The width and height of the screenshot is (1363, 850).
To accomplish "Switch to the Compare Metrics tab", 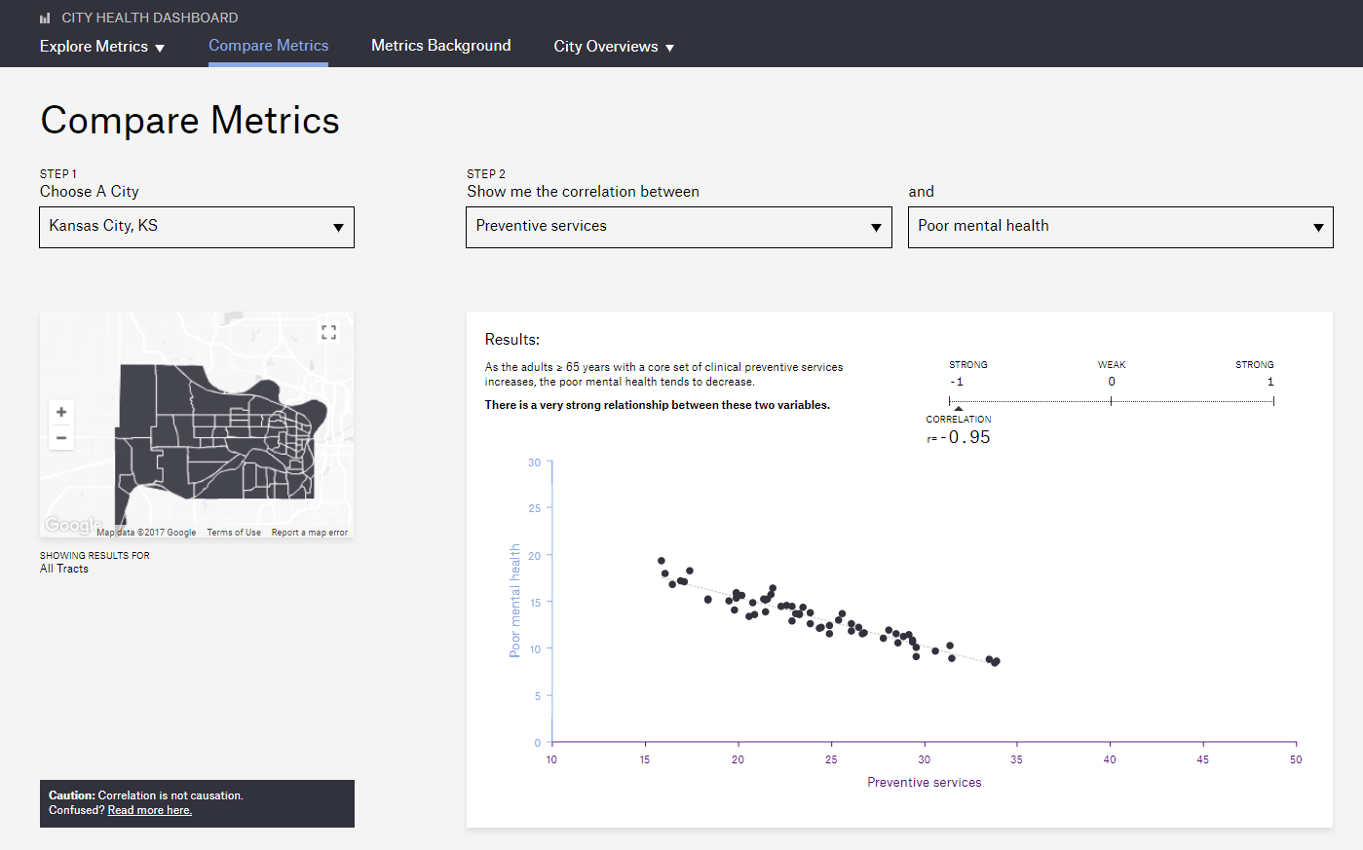I will point(268,46).
